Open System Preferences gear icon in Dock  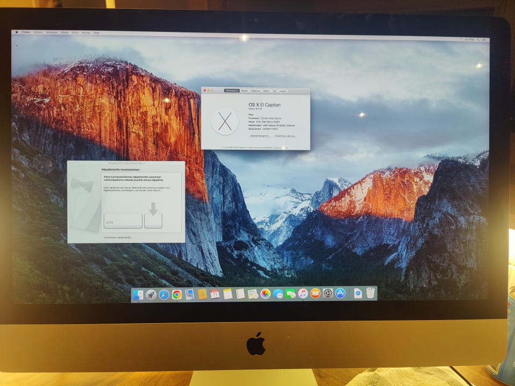(328, 293)
